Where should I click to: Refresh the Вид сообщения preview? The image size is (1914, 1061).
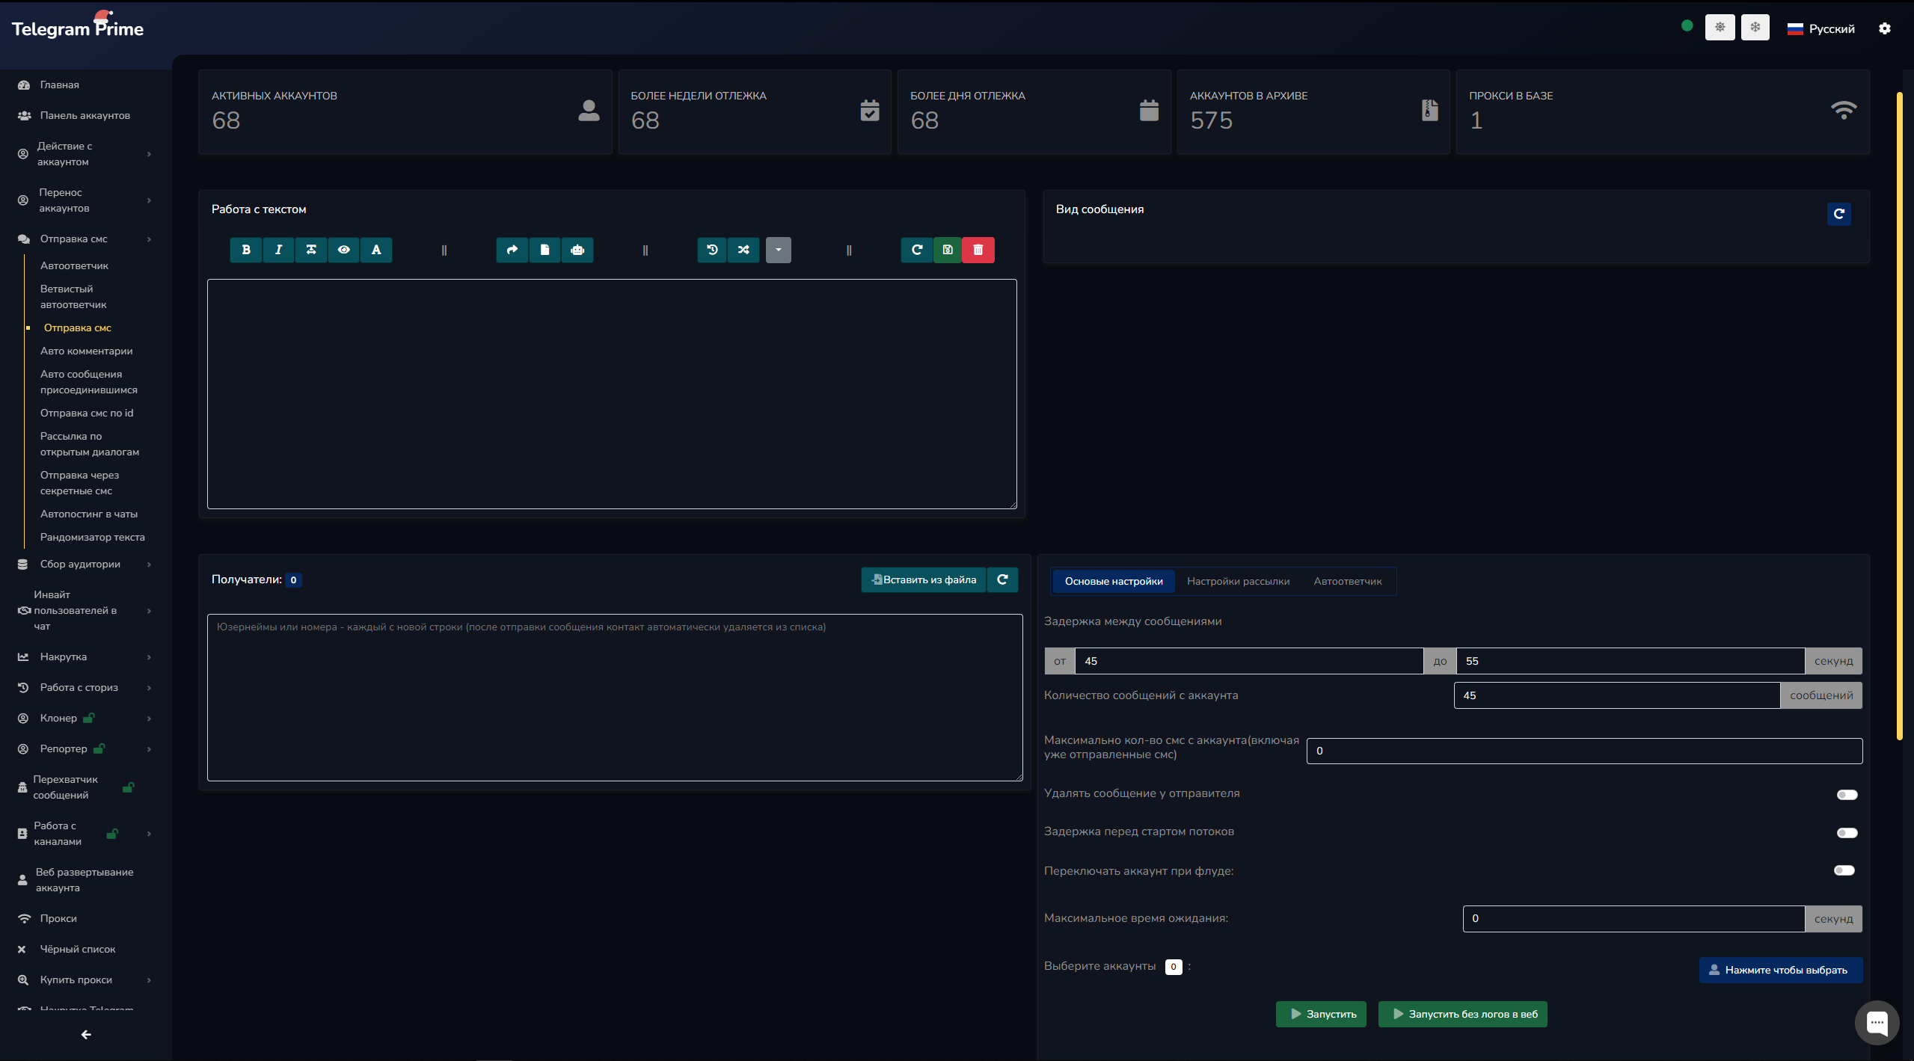coord(1839,214)
